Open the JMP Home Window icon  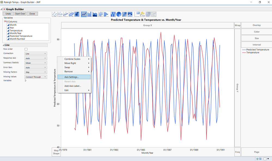(257, 159)
